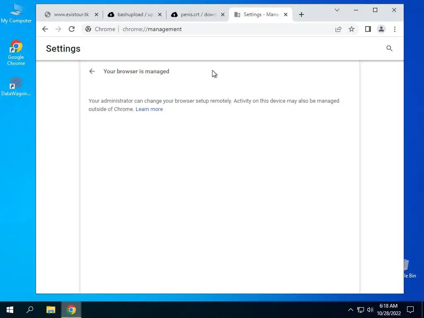Open the Windows Start menu
The height and width of the screenshot is (318, 424).
(x=10, y=310)
